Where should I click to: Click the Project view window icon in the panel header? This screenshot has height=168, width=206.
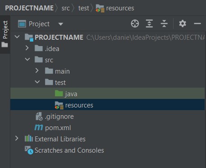(22, 24)
